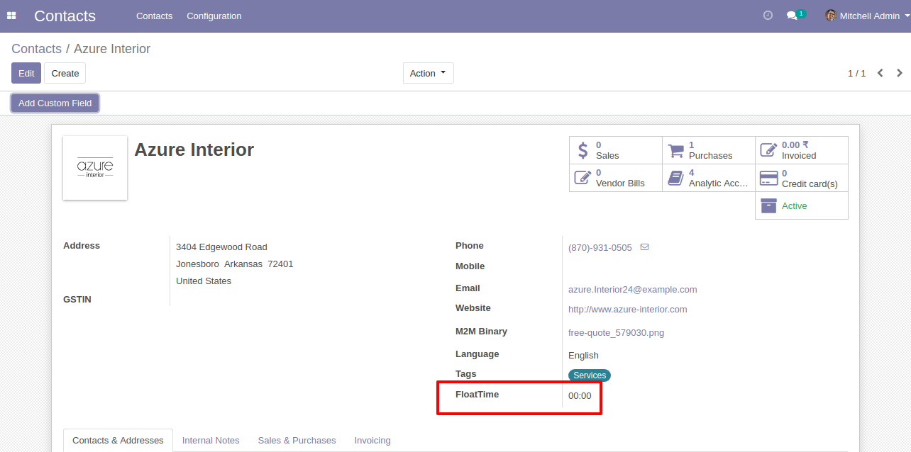Click the 1 / 1 pager counter

click(x=857, y=73)
